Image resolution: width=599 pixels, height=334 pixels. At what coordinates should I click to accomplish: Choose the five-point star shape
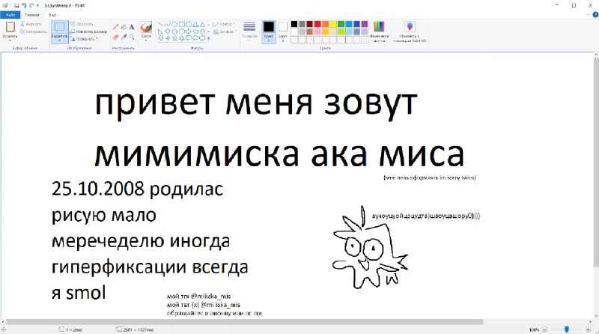pos(174,38)
